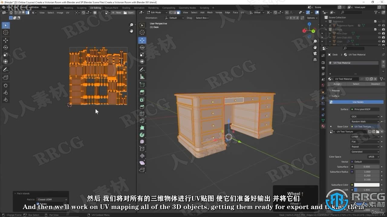The width and height of the screenshot is (387, 217).
Task: Switch to orthographic view with grid icon
Action: point(315,60)
